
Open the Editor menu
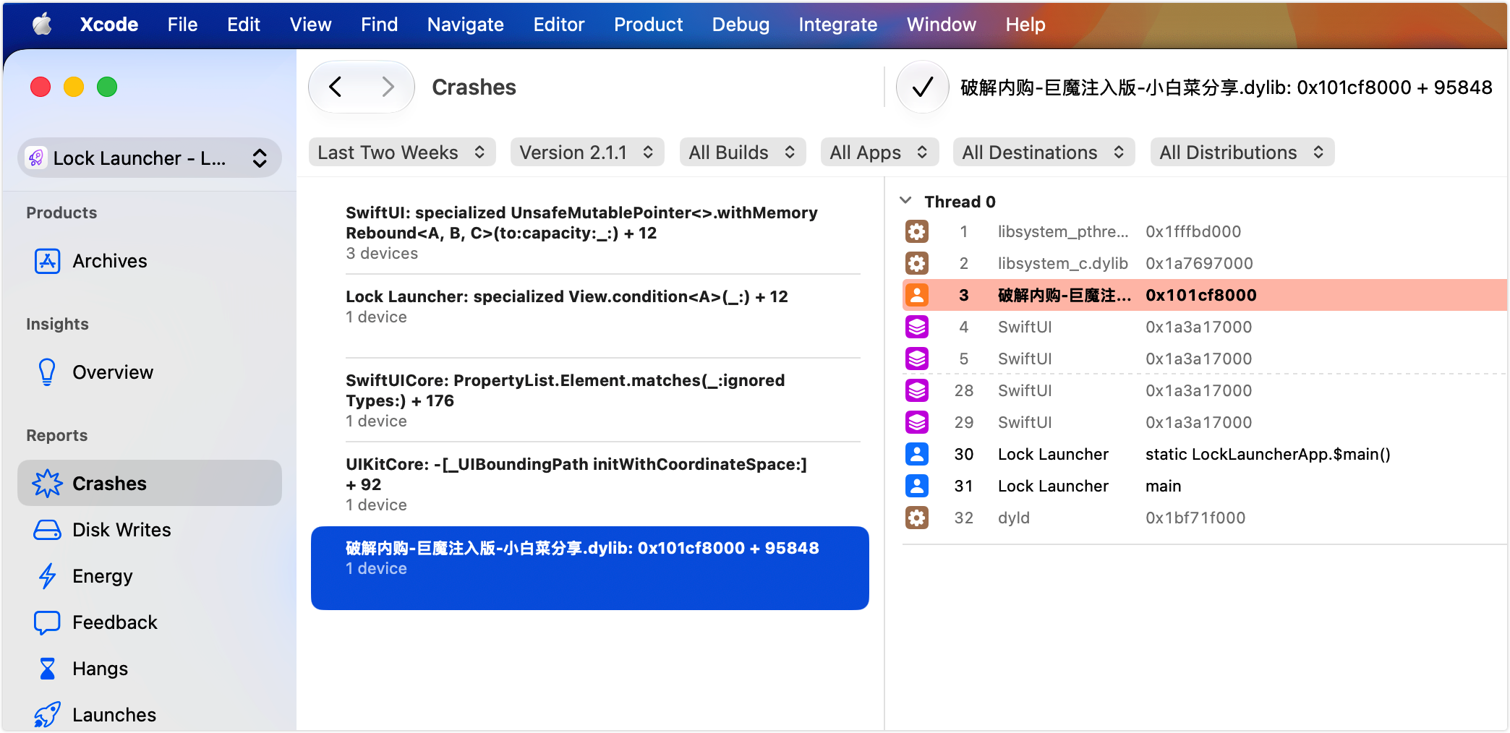559,25
